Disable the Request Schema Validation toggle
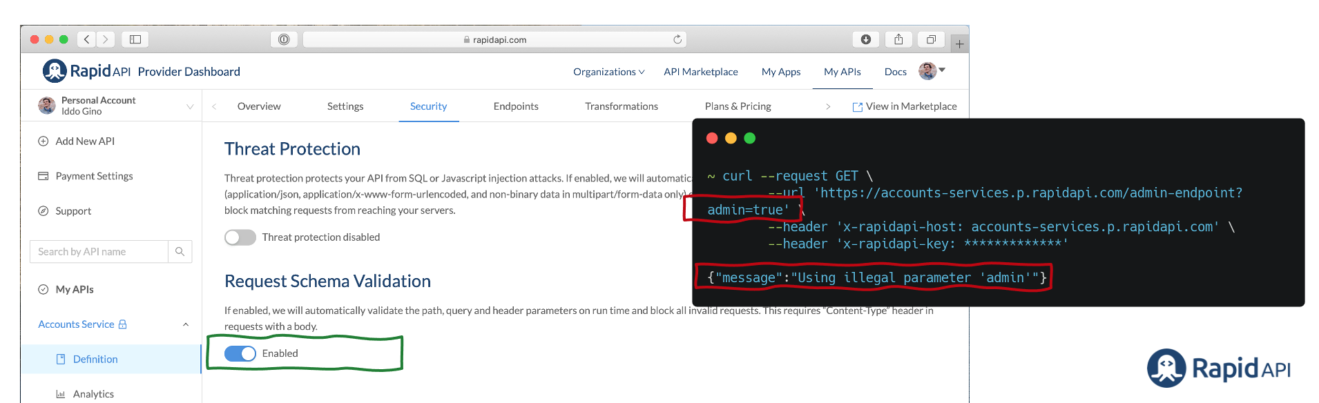Image resolution: width=1319 pixels, height=403 pixels. pos(240,353)
